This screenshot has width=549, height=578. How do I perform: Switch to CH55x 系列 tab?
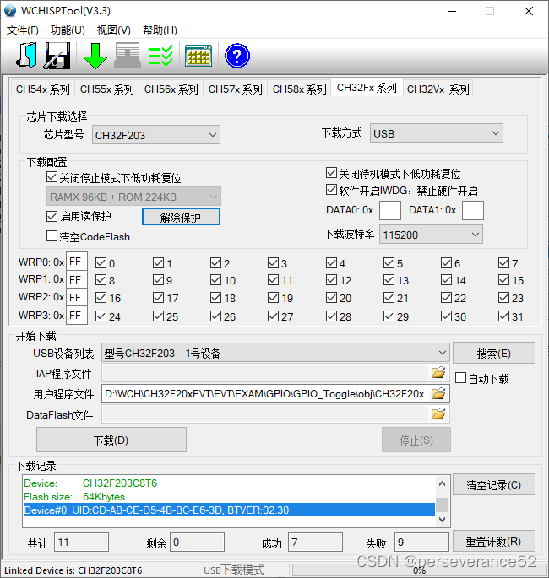click(x=107, y=89)
